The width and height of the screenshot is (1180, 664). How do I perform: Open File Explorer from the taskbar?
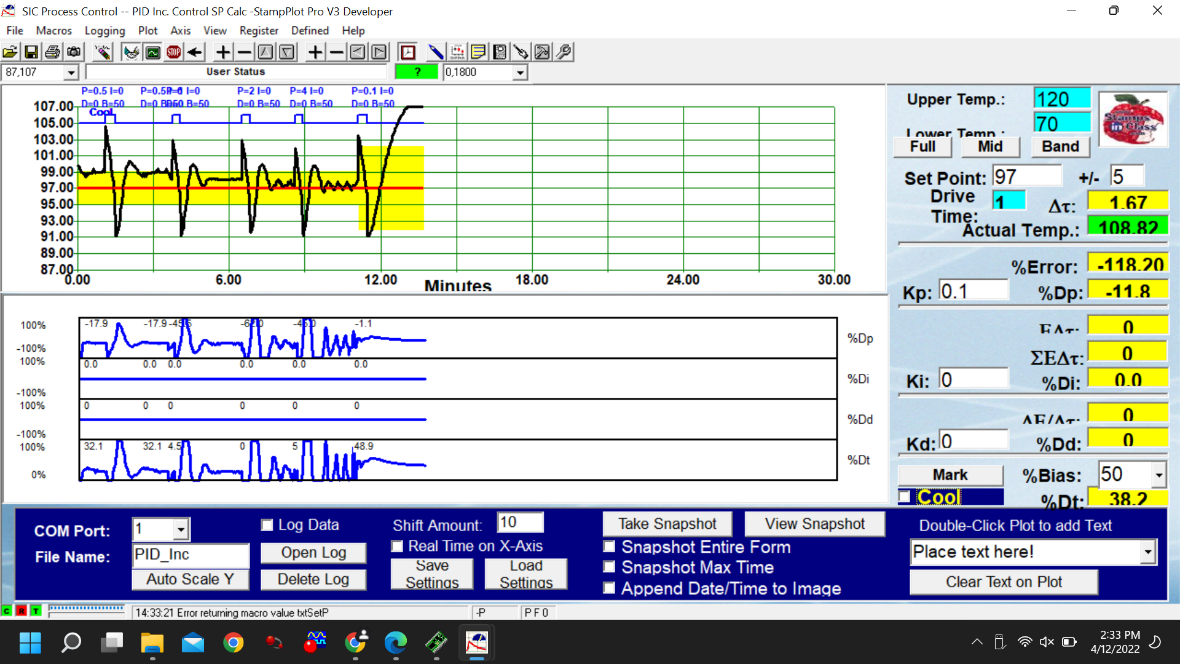click(152, 643)
